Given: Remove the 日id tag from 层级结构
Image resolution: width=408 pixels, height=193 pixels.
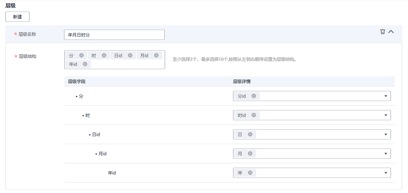Looking at the screenshot, I should 130,55.
